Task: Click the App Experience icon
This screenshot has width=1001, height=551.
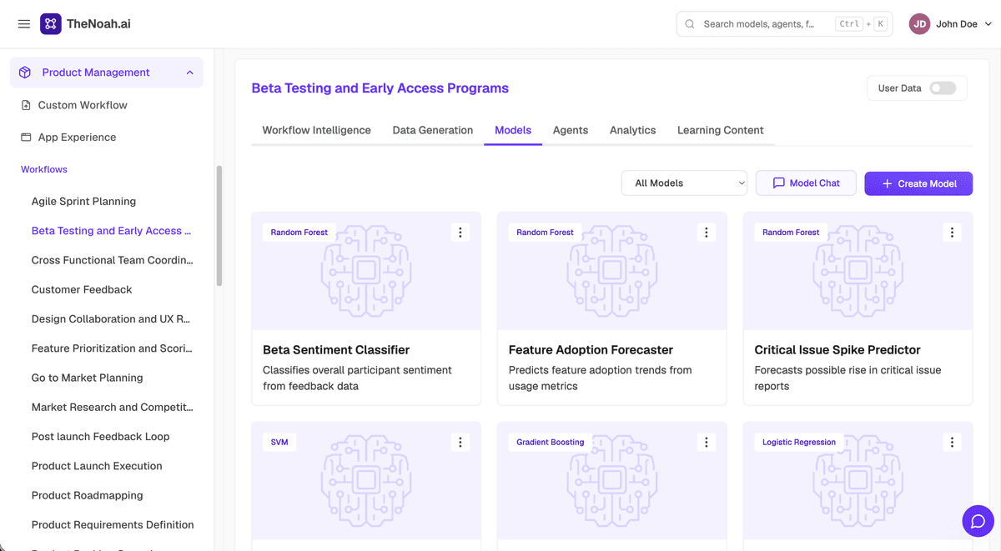Action: pos(26,137)
